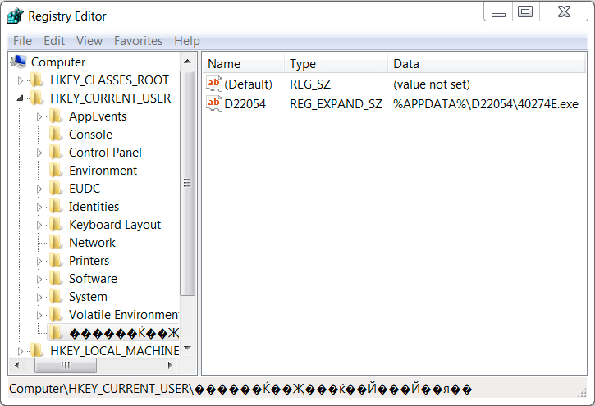Click the (Default) value string icon
This screenshot has width=595, height=406.
214,84
